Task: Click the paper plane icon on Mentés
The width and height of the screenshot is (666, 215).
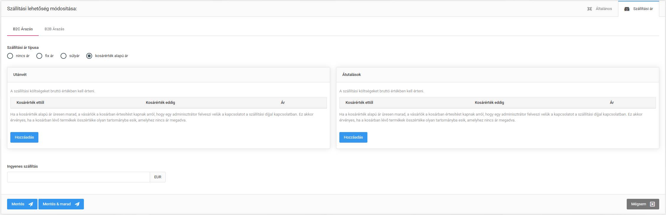Action: coord(31,204)
